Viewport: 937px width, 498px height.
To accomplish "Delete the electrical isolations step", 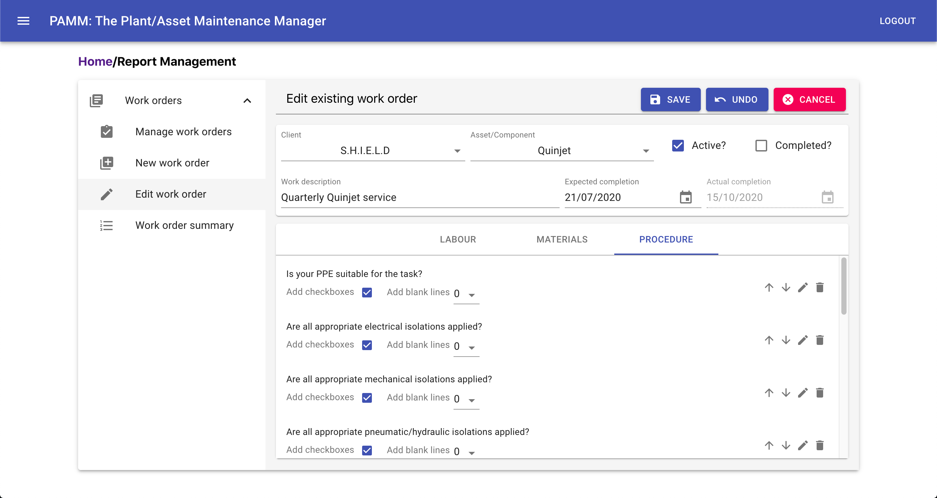I will [x=820, y=340].
